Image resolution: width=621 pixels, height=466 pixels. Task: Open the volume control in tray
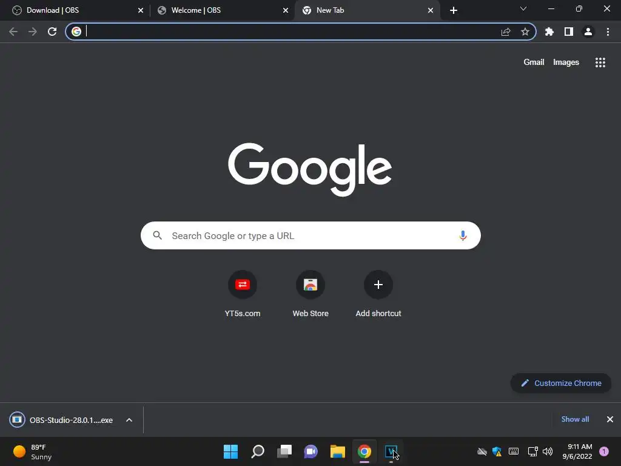click(548, 451)
